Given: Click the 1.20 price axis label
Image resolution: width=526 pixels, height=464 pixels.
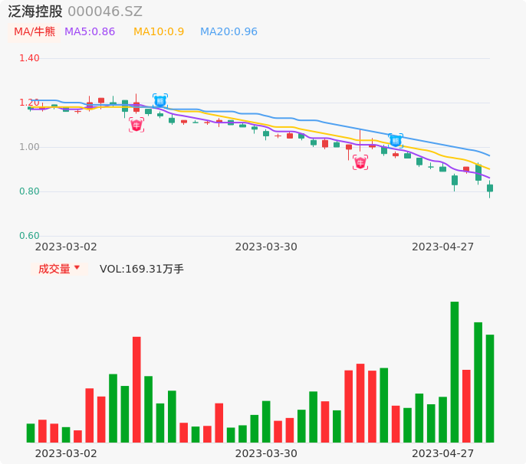Looking at the screenshot, I should tap(29, 103).
